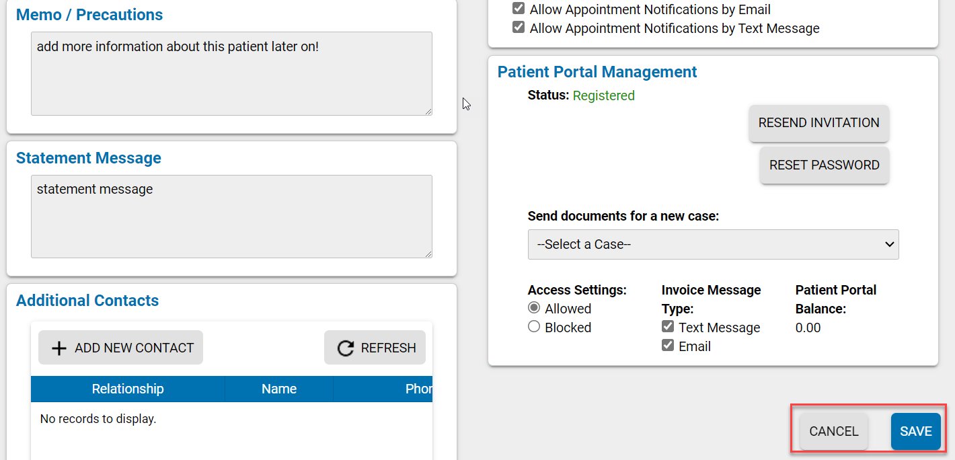Uncheck the Text Message invoice option
This screenshot has height=460, width=955.
click(x=668, y=326)
